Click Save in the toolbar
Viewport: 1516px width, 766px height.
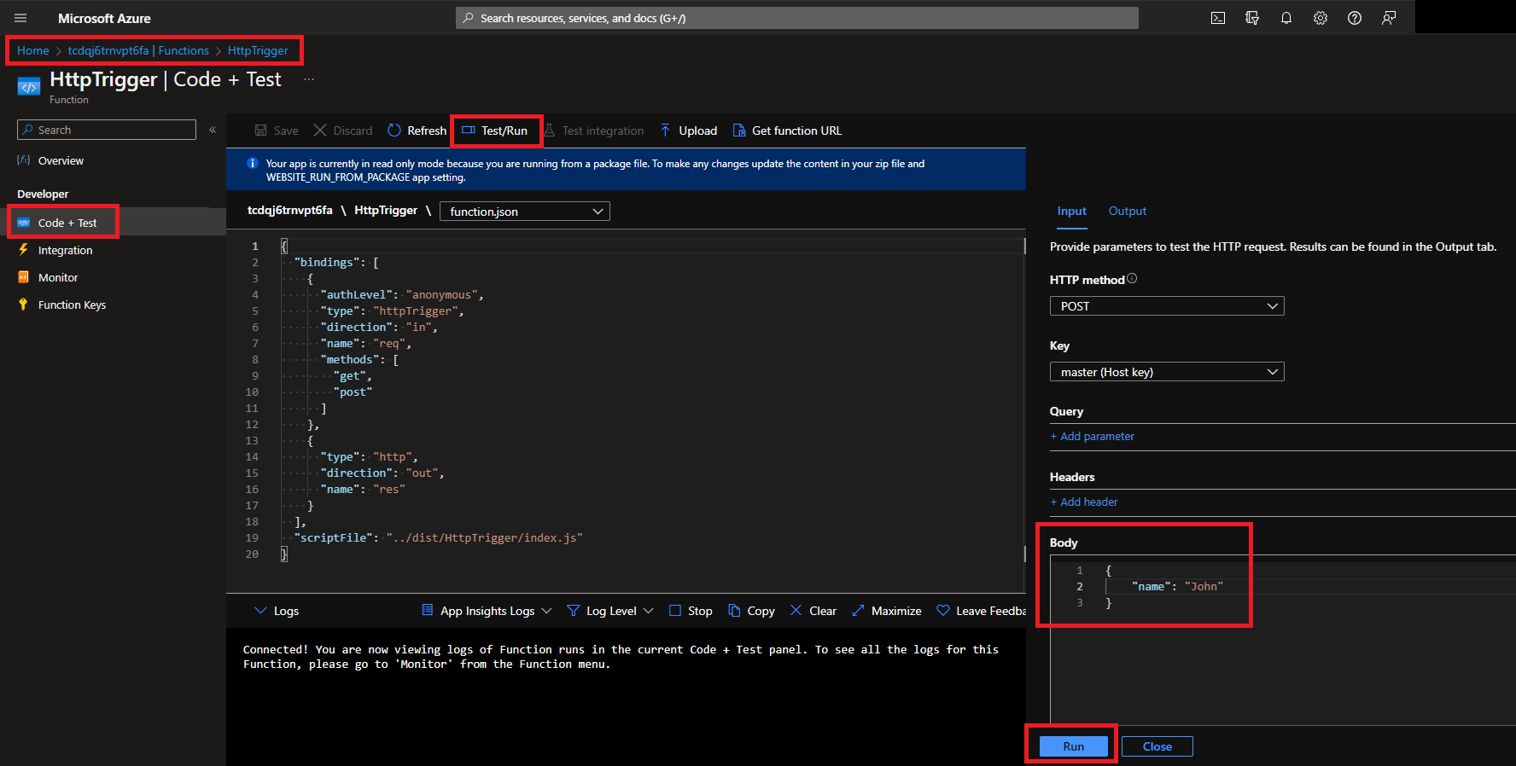pyautogui.click(x=277, y=131)
